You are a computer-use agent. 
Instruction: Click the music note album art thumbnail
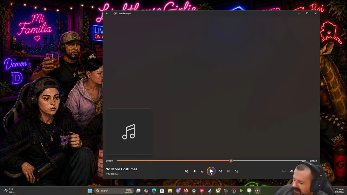[x=129, y=132]
